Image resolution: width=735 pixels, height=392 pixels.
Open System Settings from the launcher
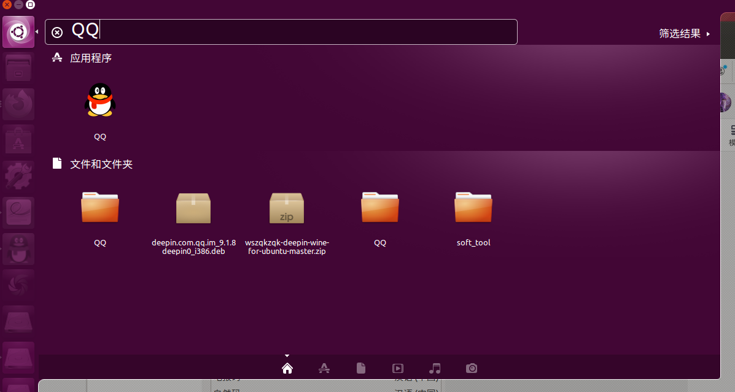coord(18,176)
